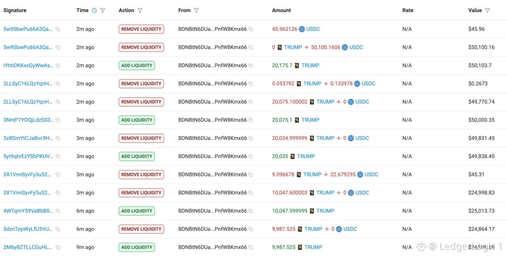The width and height of the screenshot is (506, 256).
Task: Copy From address in the $25,013.73 row
Action: pos(251,211)
